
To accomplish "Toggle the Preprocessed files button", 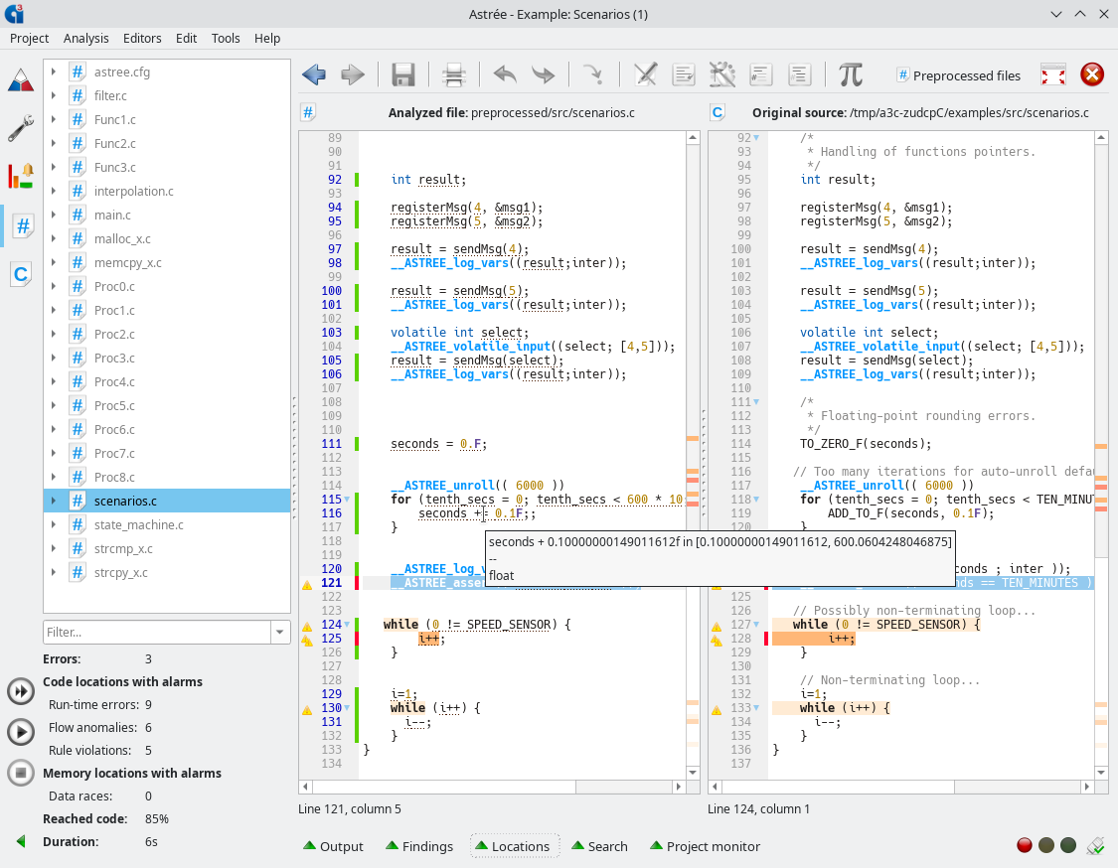I will 959,75.
